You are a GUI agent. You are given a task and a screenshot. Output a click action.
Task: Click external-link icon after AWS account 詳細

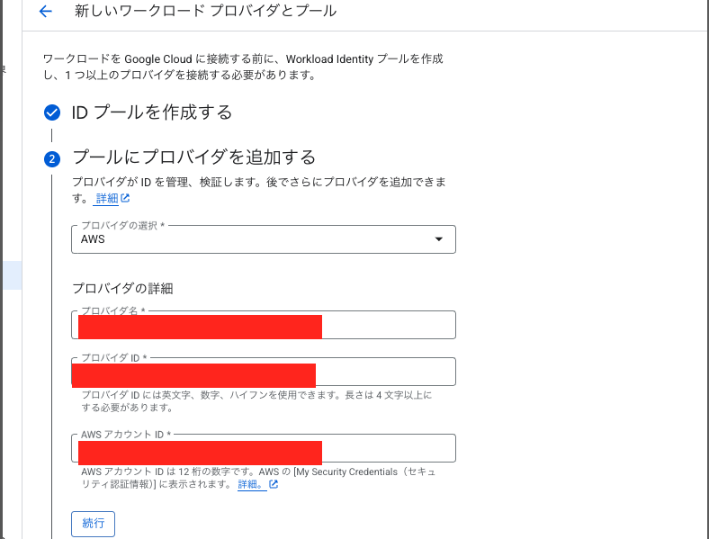pyautogui.click(x=274, y=484)
